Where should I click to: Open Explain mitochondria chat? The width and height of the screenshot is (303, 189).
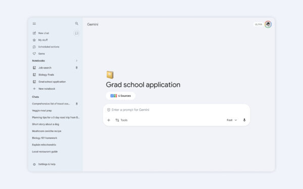point(44,145)
